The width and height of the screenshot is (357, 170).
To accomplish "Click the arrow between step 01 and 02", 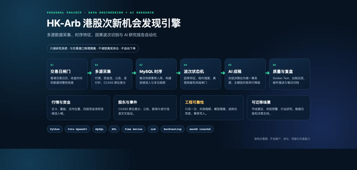I will pos(90,73).
